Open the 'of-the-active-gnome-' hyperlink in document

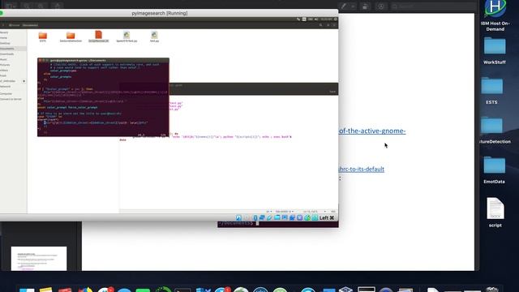pos(372,131)
